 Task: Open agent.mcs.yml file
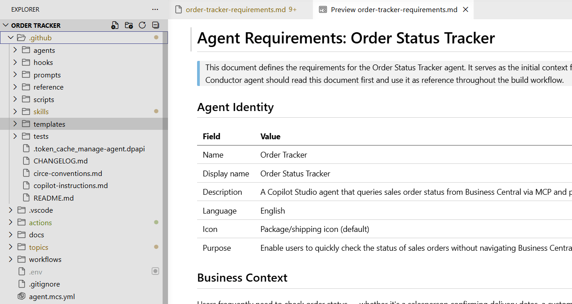pyautogui.click(x=52, y=296)
